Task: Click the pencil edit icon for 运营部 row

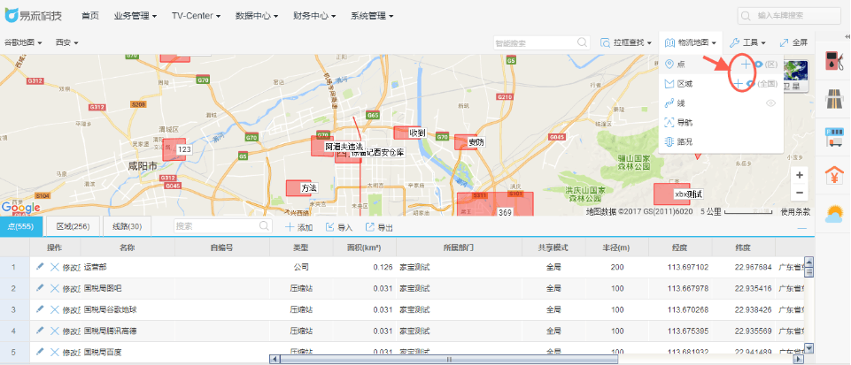Action: point(40,267)
